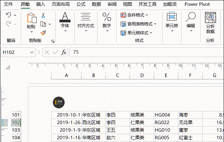Image resolution: width=224 pixels, height=142 pixels.
Task: Select row 101 header
Action: [x=16, y=115]
